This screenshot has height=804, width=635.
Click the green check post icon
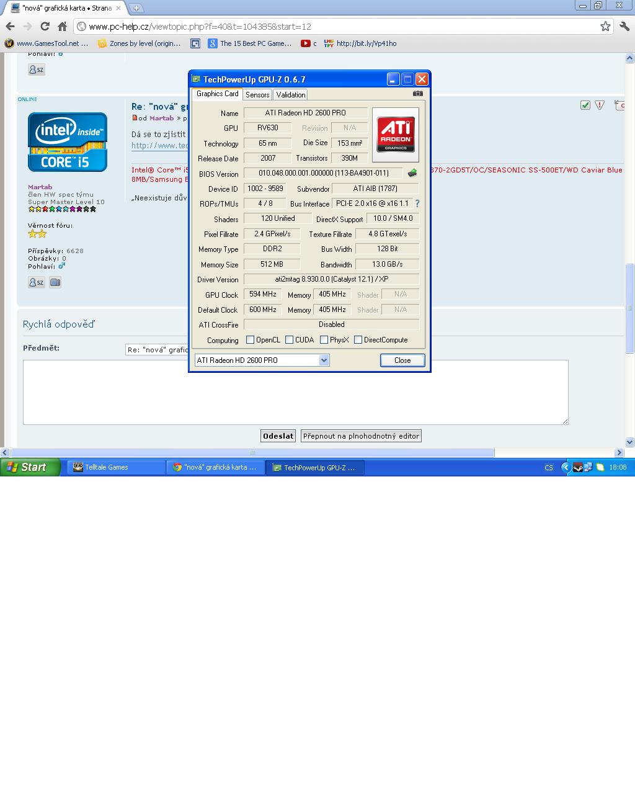pos(585,105)
